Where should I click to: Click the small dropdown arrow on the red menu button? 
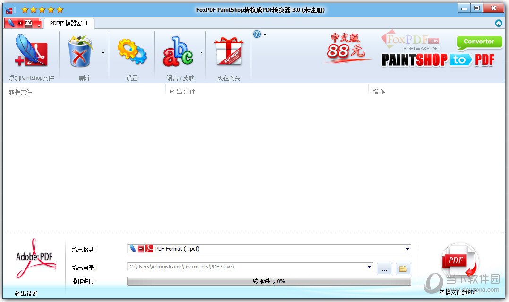point(39,25)
